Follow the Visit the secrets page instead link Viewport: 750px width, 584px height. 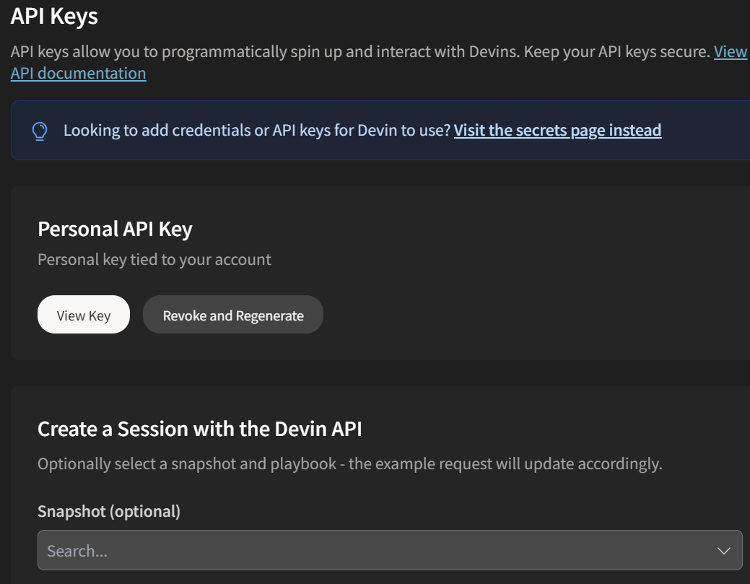tap(557, 130)
